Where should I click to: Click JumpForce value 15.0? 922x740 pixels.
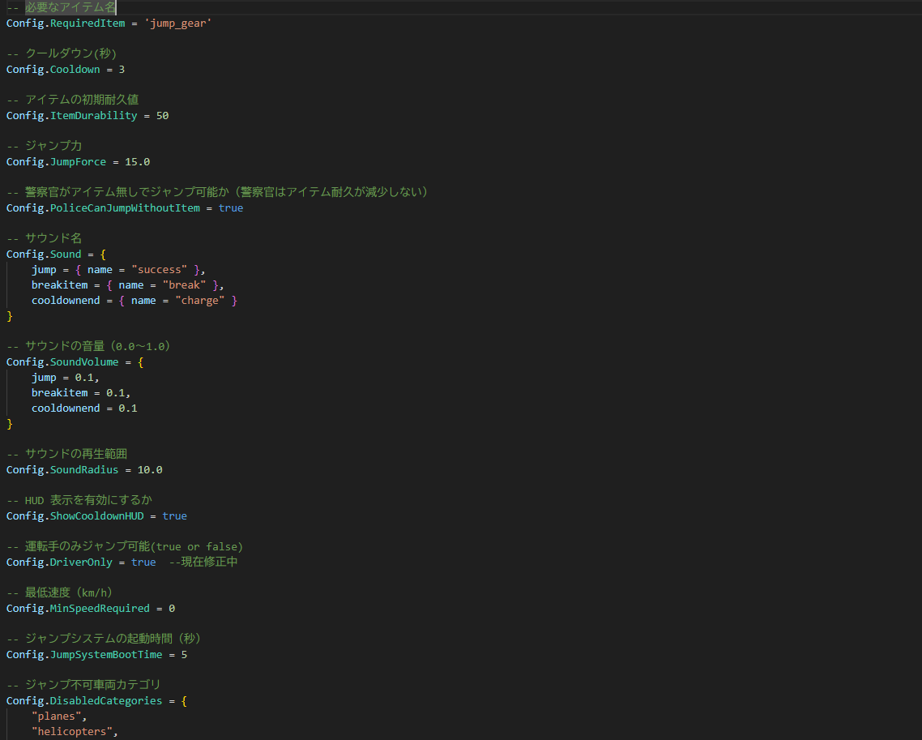tap(138, 162)
